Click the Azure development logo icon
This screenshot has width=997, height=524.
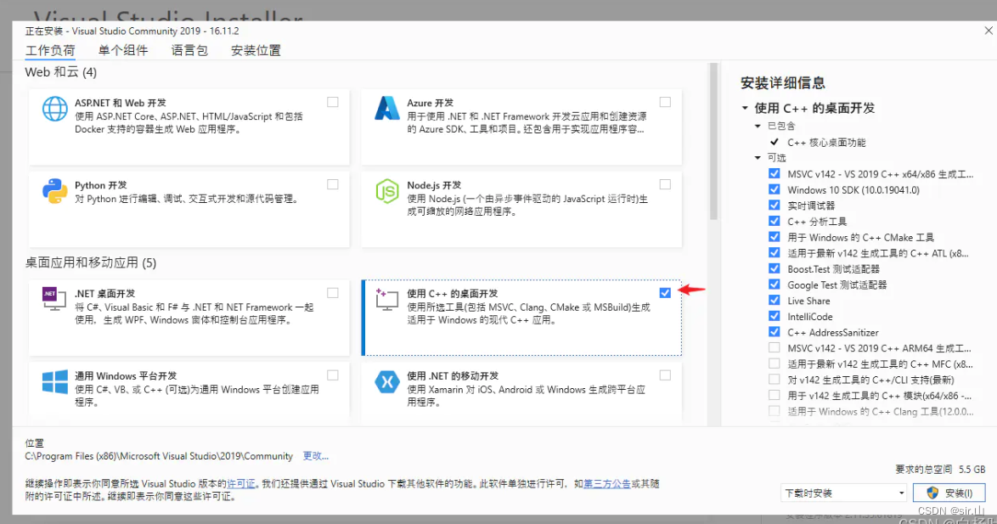point(387,110)
